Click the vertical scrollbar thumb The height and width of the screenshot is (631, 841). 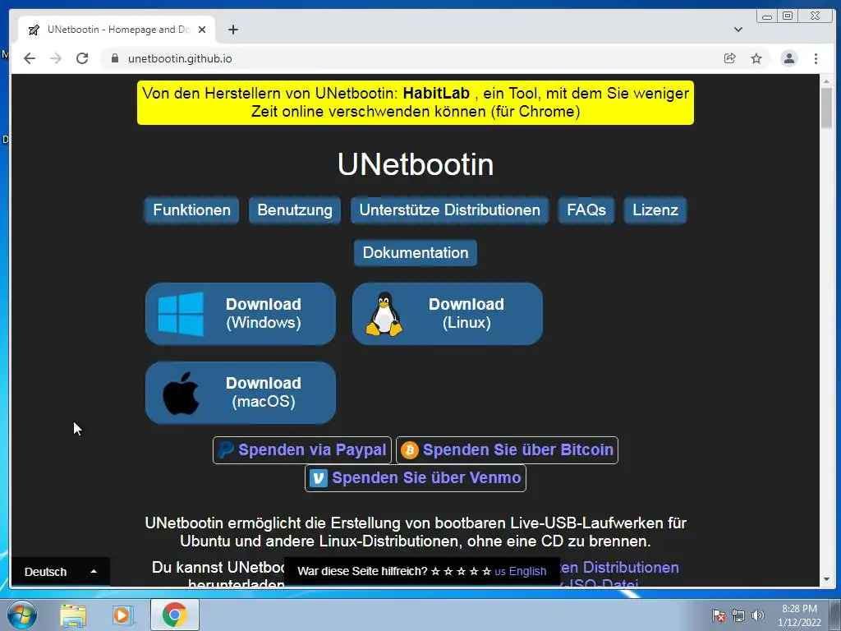tap(826, 108)
